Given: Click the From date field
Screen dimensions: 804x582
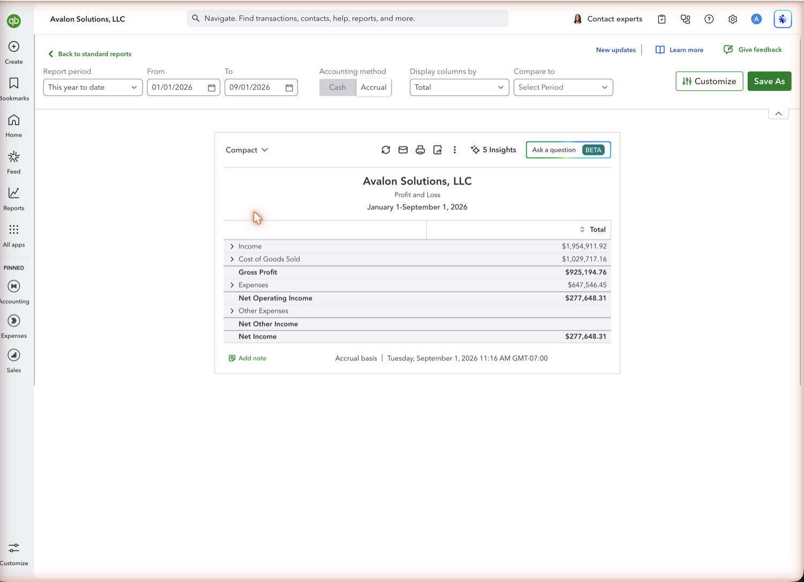Looking at the screenshot, I should pos(183,87).
